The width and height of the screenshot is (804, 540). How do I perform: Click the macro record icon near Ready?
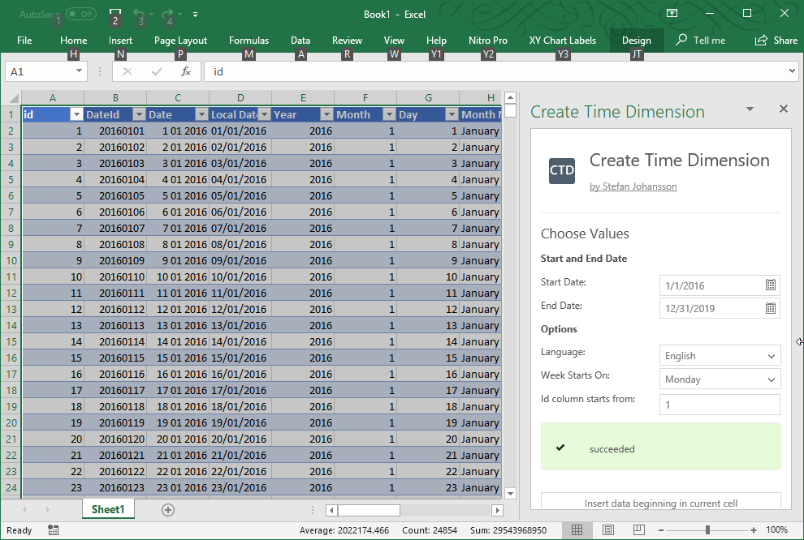pyautogui.click(x=53, y=529)
